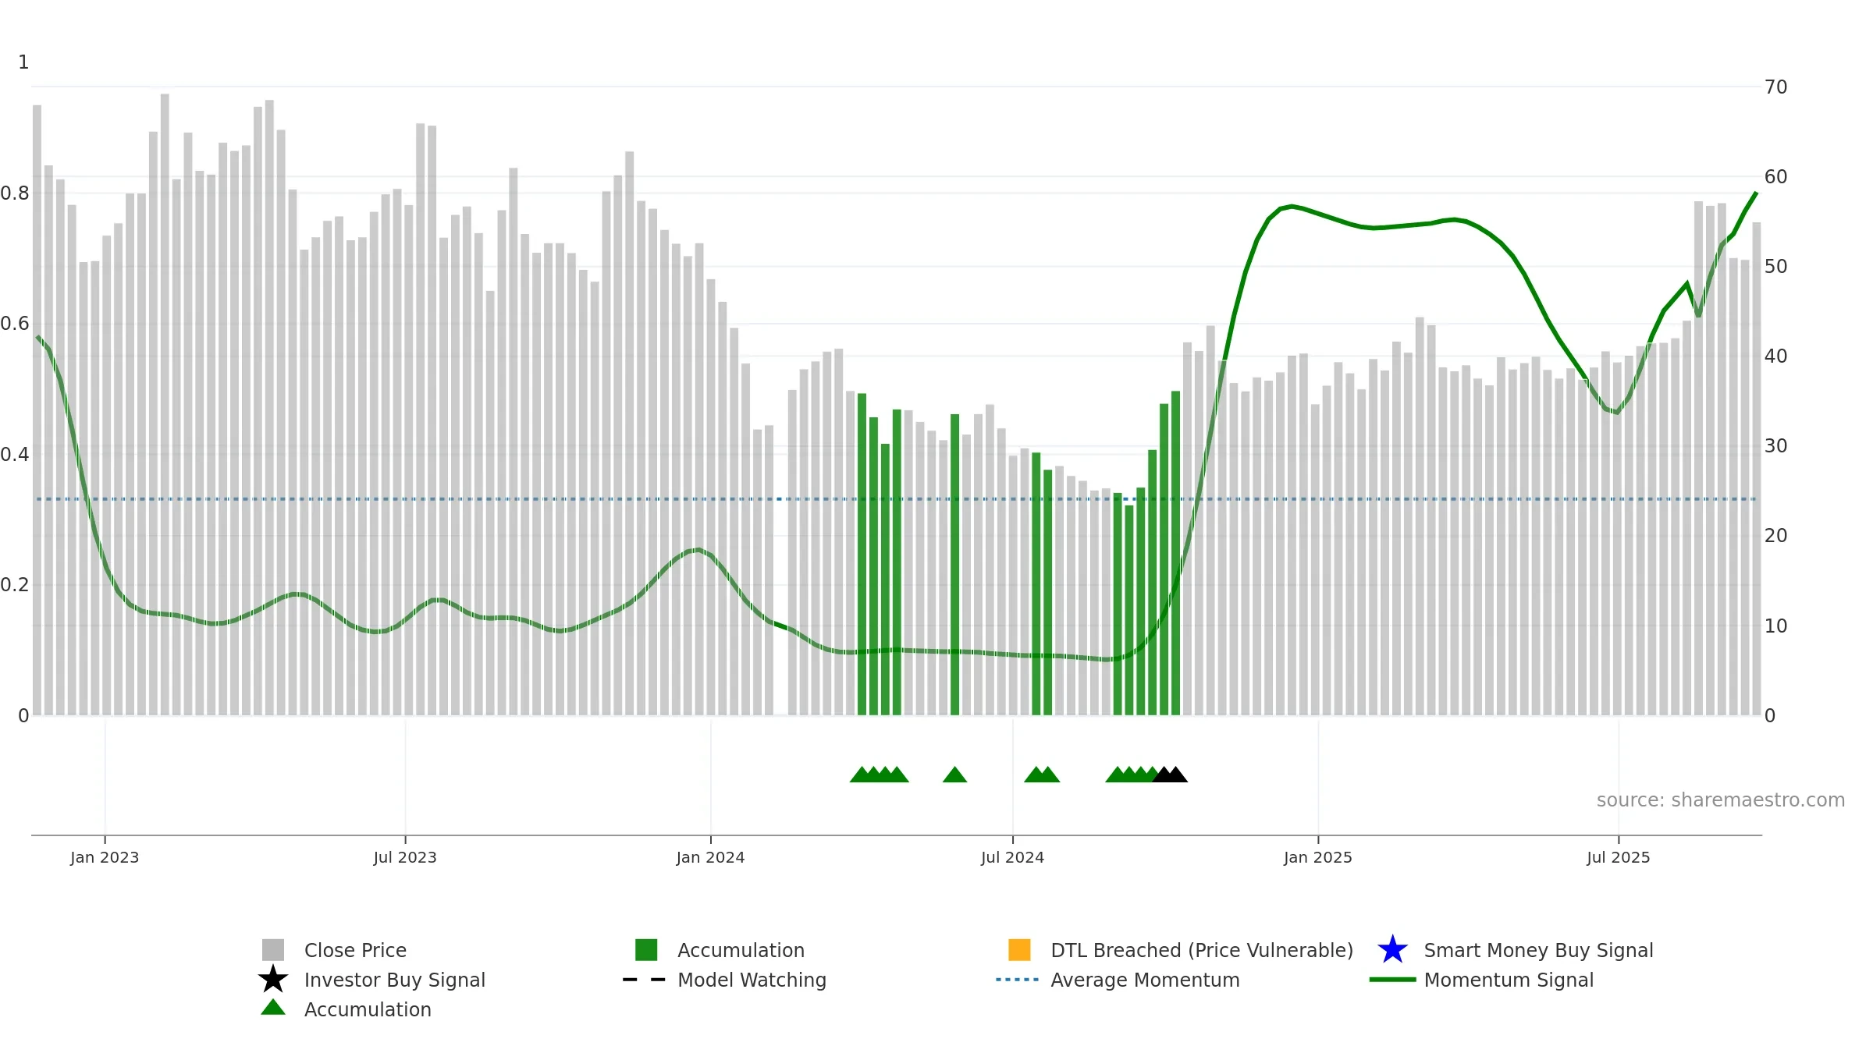
Task: Toggle the Momentum Signal legend label
Action: click(1509, 980)
